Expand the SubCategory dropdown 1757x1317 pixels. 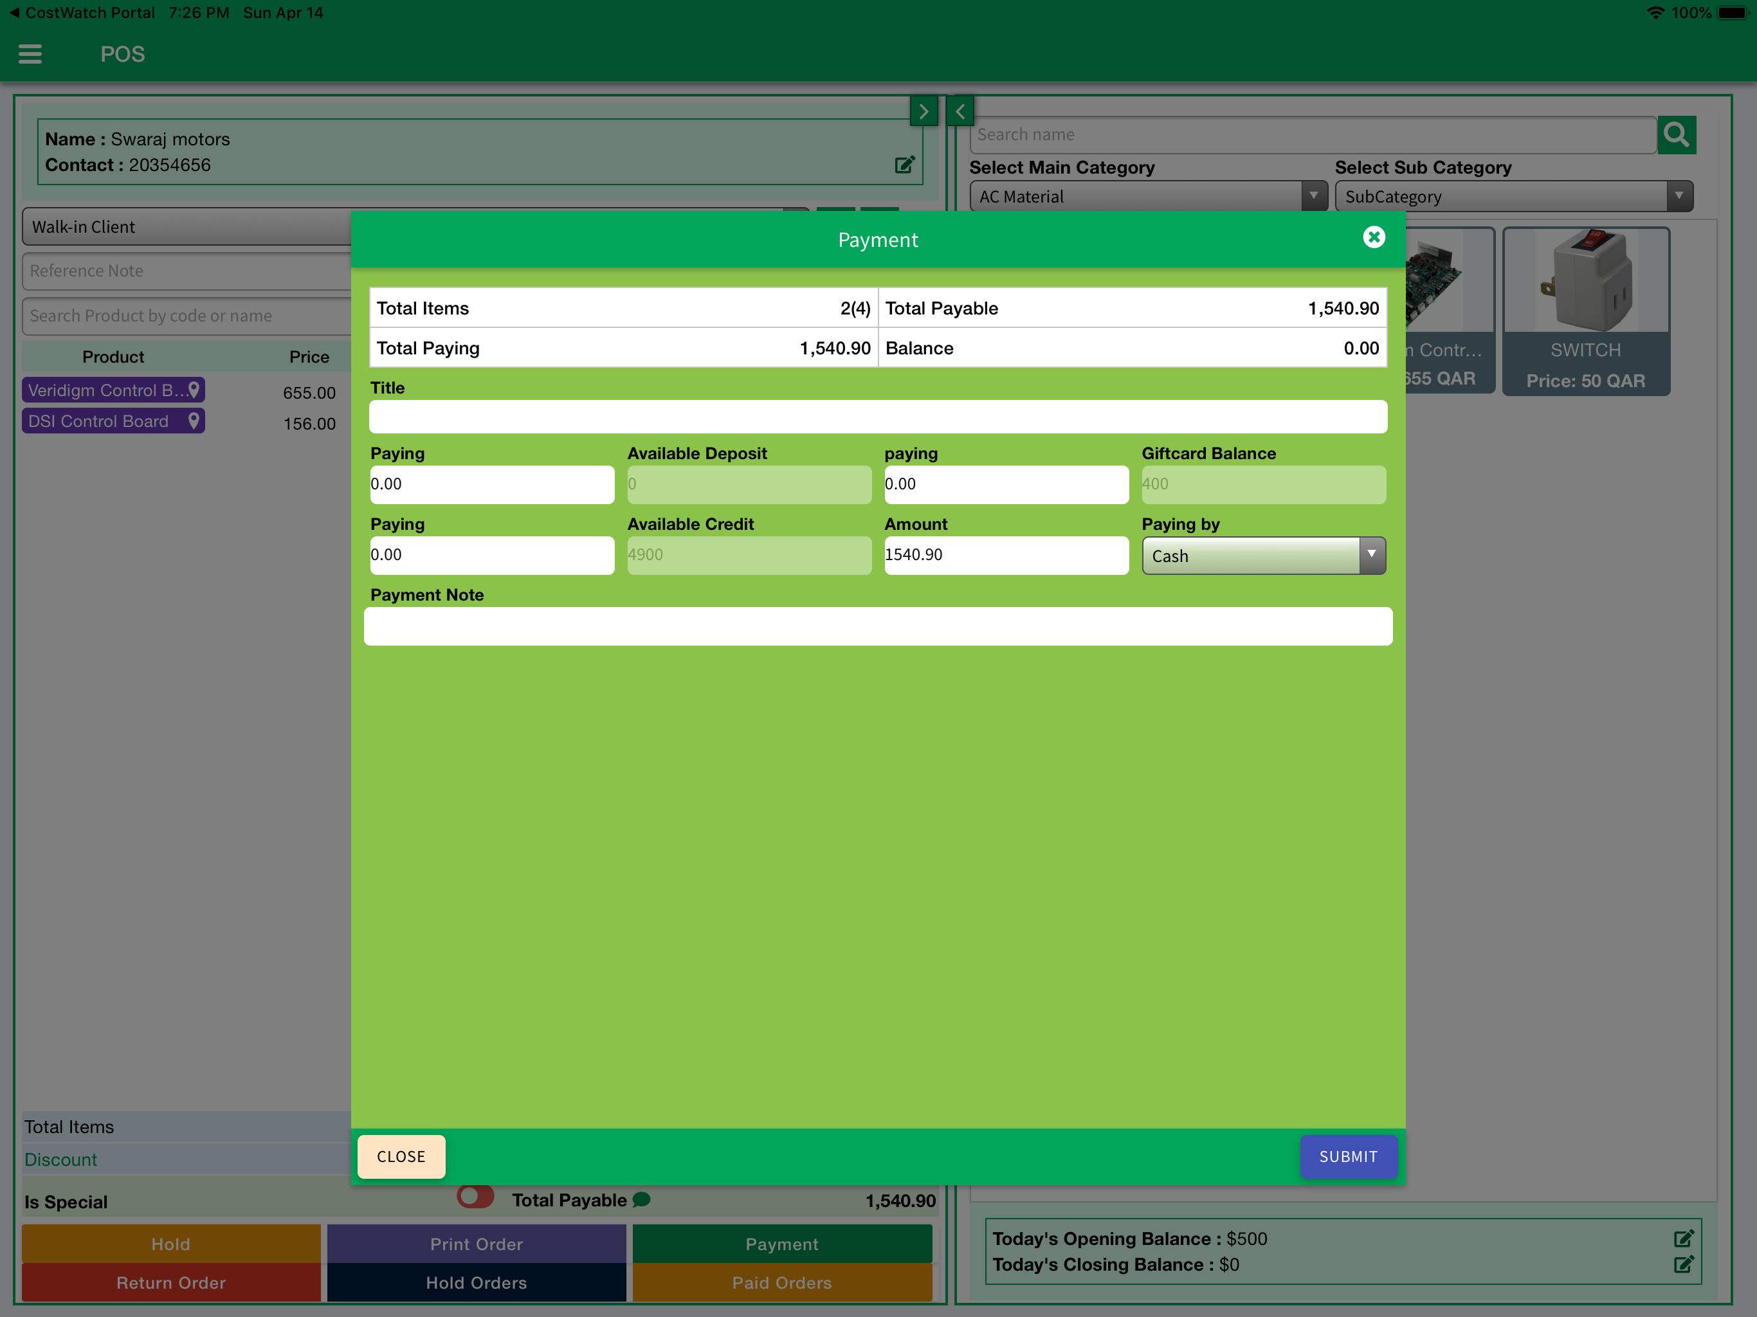coord(1513,196)
